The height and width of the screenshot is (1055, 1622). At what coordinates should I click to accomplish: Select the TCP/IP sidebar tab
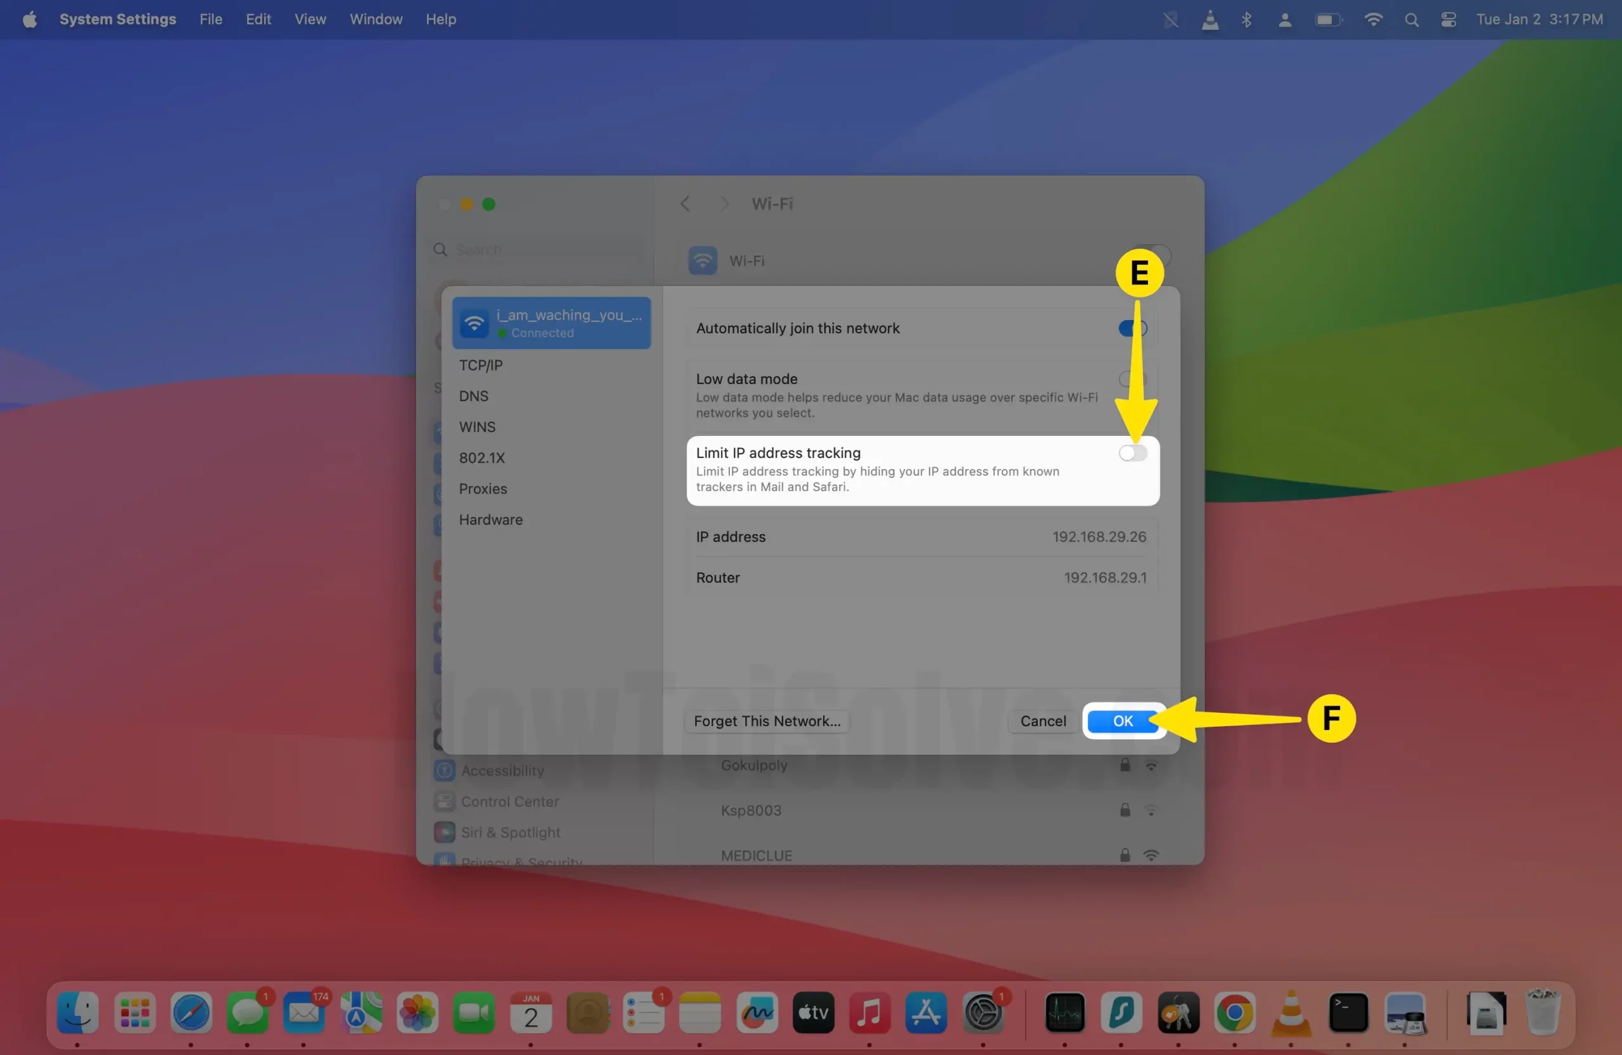(480, 366)
